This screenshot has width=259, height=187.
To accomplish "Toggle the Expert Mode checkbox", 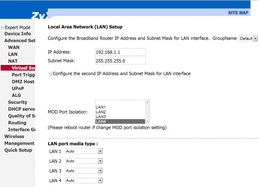I will point(2,28).
